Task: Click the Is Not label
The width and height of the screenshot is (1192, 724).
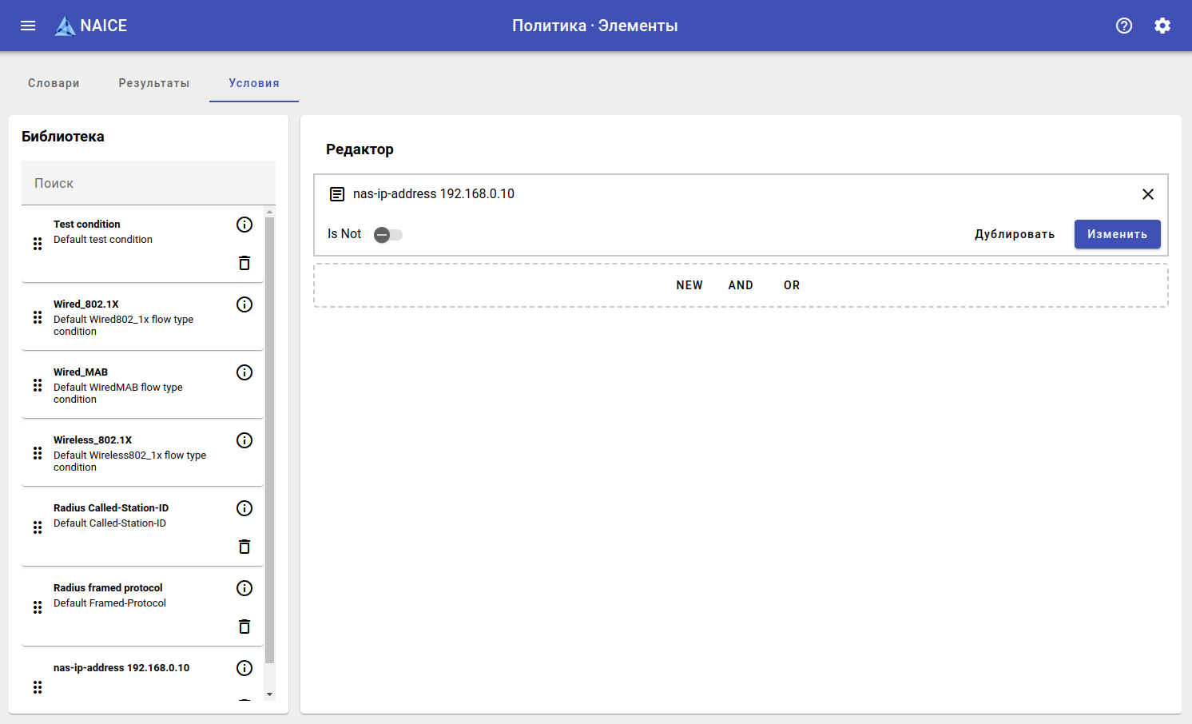Action: click(x=344, y=234)
